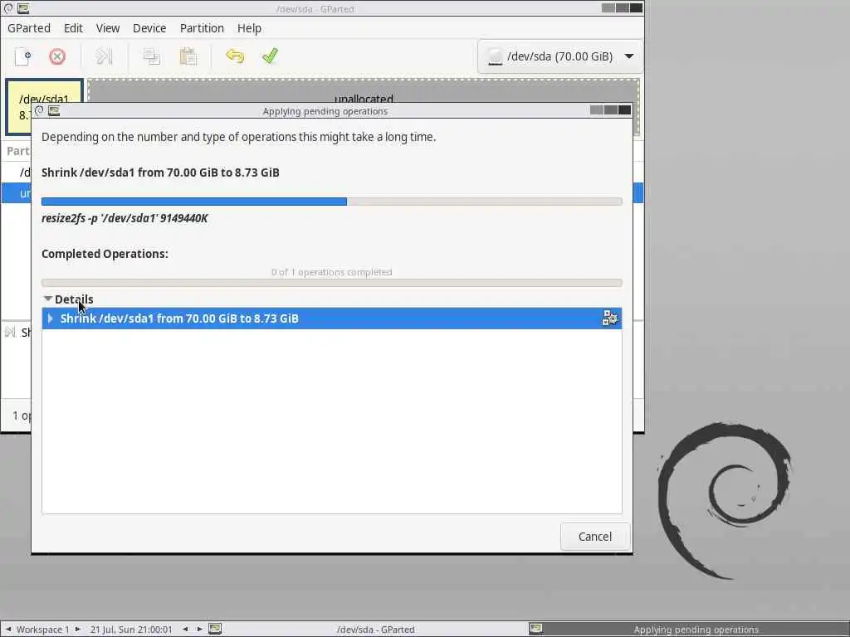Open the Partition menu
Image resolution: width=850 pixels, height=637 pixels.
click(x=202, y=28)
